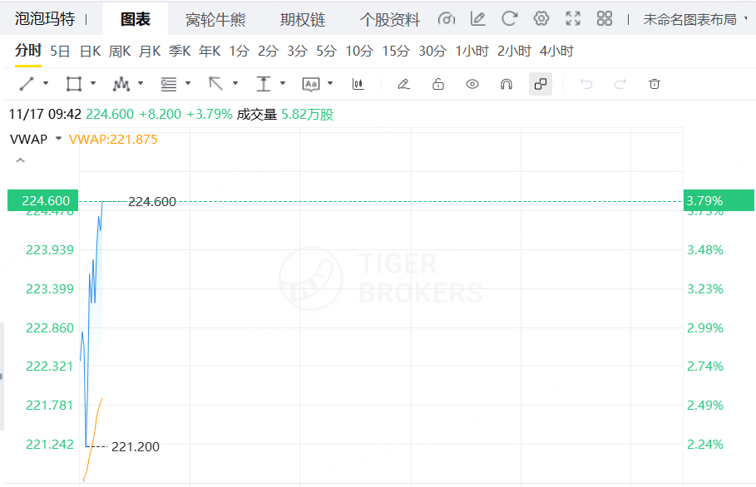Toggle the lock drawings icon
This screenshot has width=756, height=487.
click(x=437, y=84)
